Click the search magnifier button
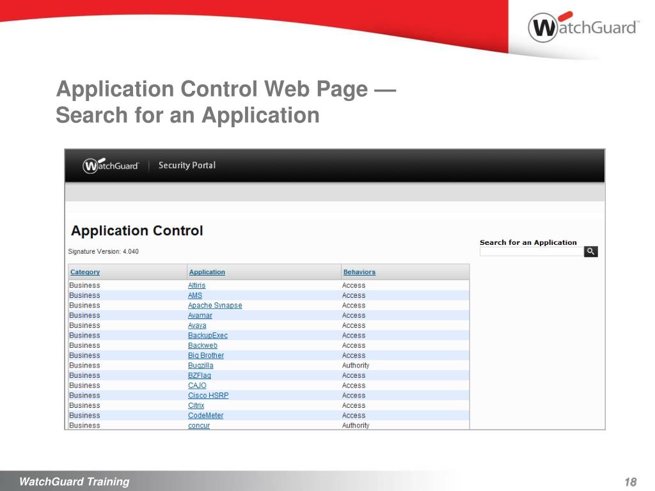The height and width of the screenshot is (491, 655). click(590, 251)
